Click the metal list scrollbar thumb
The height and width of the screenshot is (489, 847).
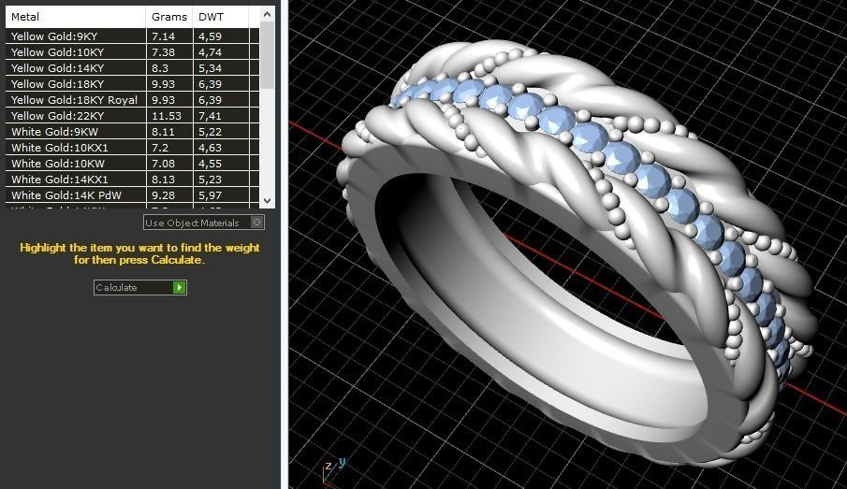click(x=267, y=56)
